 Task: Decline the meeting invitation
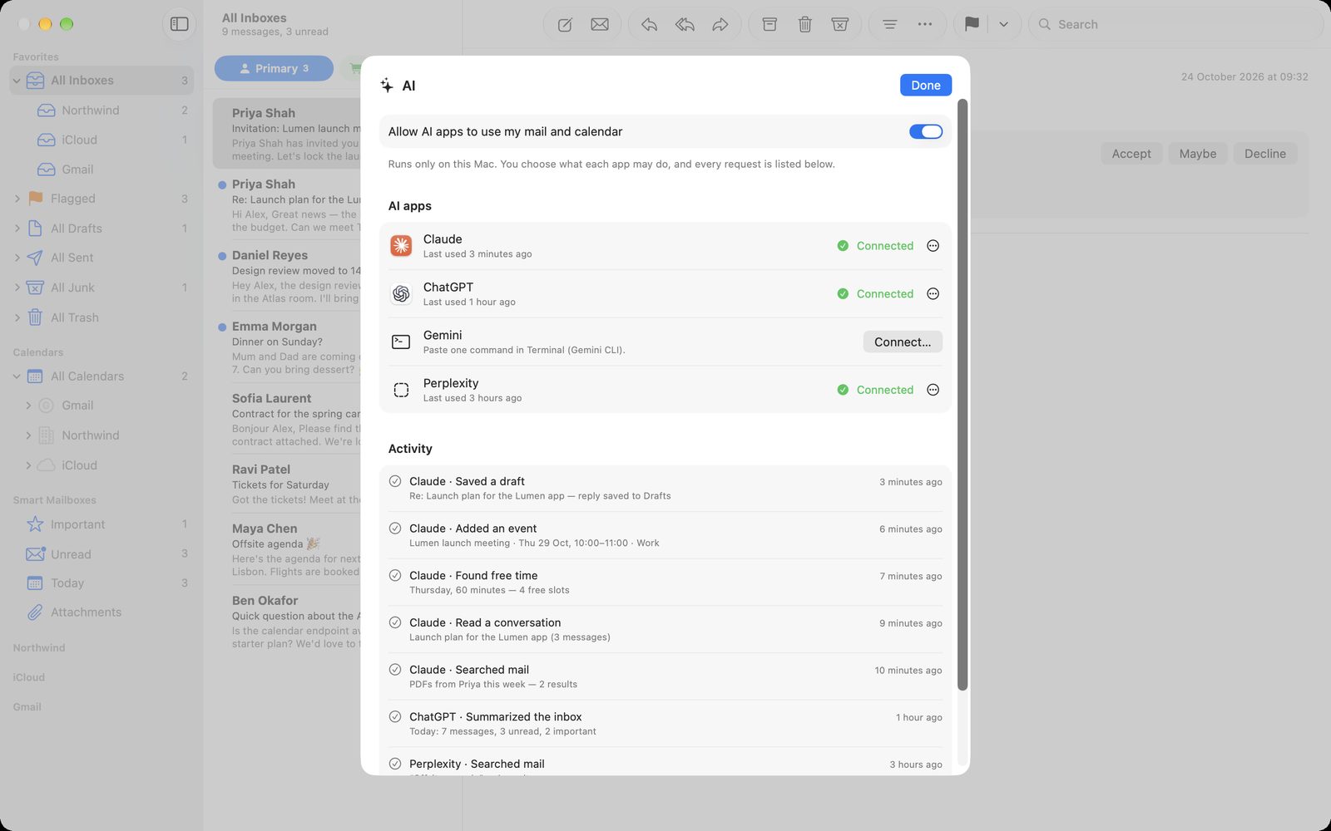pos(1265,154)
